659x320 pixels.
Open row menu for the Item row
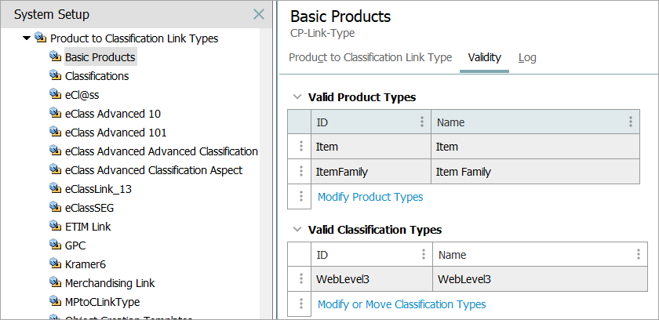(301, 146)
